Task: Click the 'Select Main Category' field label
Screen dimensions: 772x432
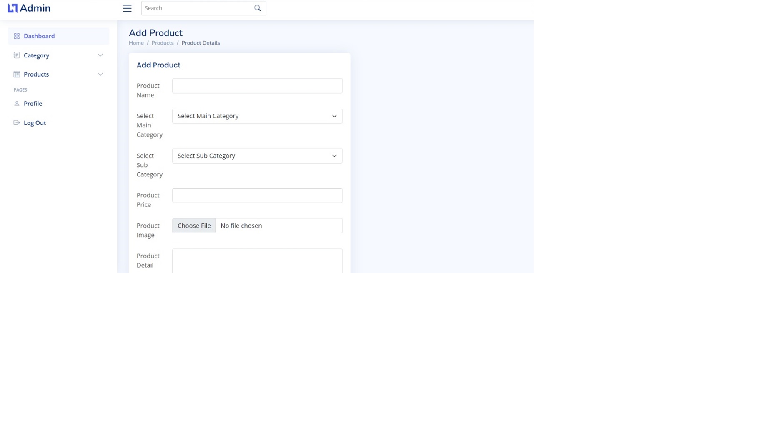Action: [150, 125]
